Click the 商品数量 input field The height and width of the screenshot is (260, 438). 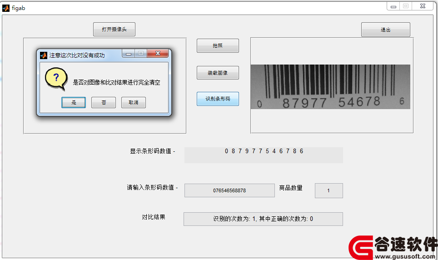[x=329, y=190]
